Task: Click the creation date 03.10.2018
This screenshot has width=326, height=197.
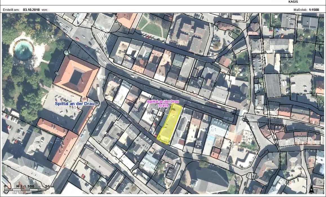Action: tap(31, 10)
